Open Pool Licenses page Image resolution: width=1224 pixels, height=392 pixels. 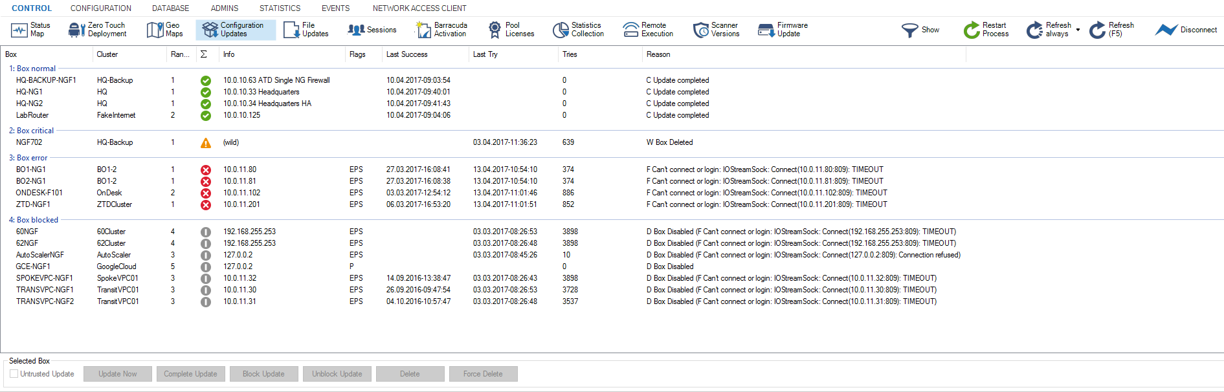511,30
